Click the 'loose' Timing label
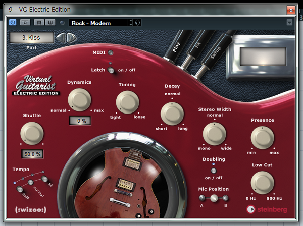The height and width of the screenshot is (226, 303). [139, 117]
